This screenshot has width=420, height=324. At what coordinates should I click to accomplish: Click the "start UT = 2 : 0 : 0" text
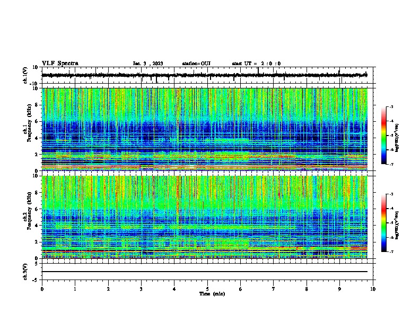pyautogui.click(x=256, y=64)
